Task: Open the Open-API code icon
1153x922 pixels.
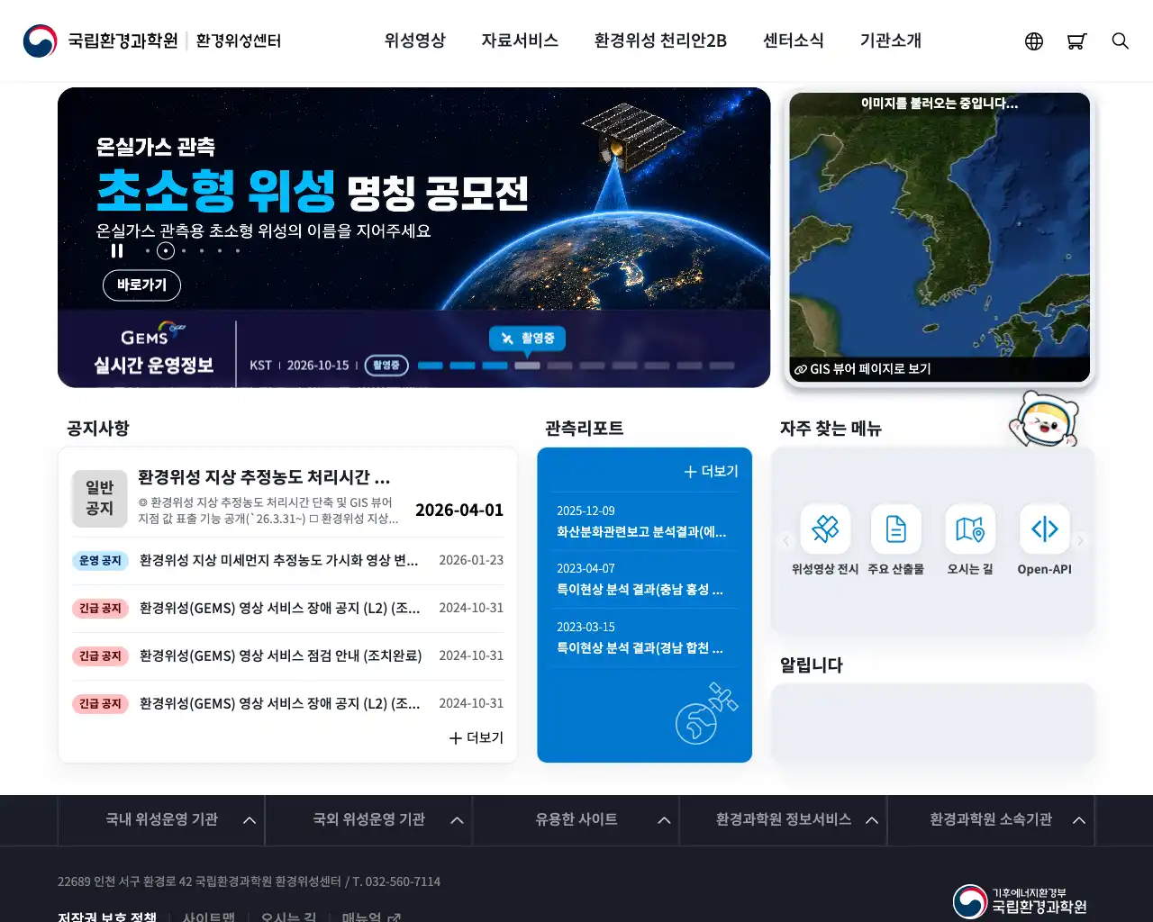Action: [x=1044, y=529]
